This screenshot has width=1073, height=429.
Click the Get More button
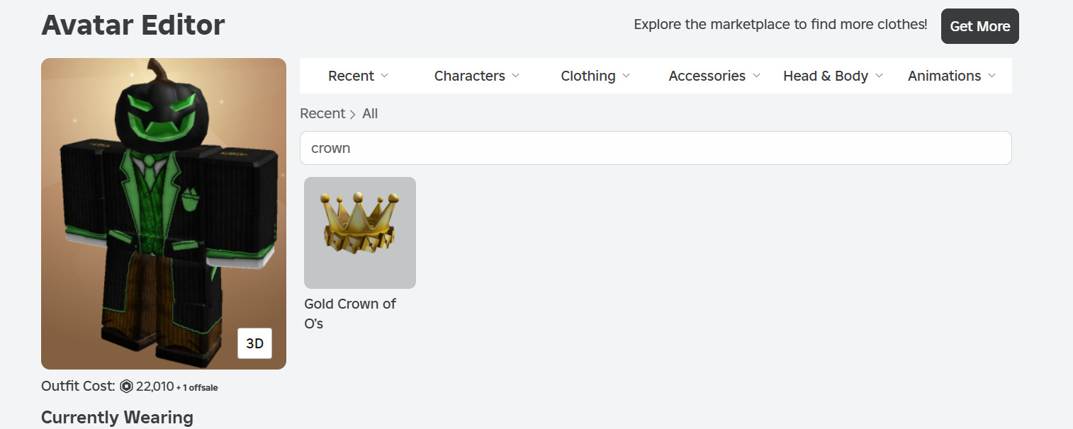[979, 26]
